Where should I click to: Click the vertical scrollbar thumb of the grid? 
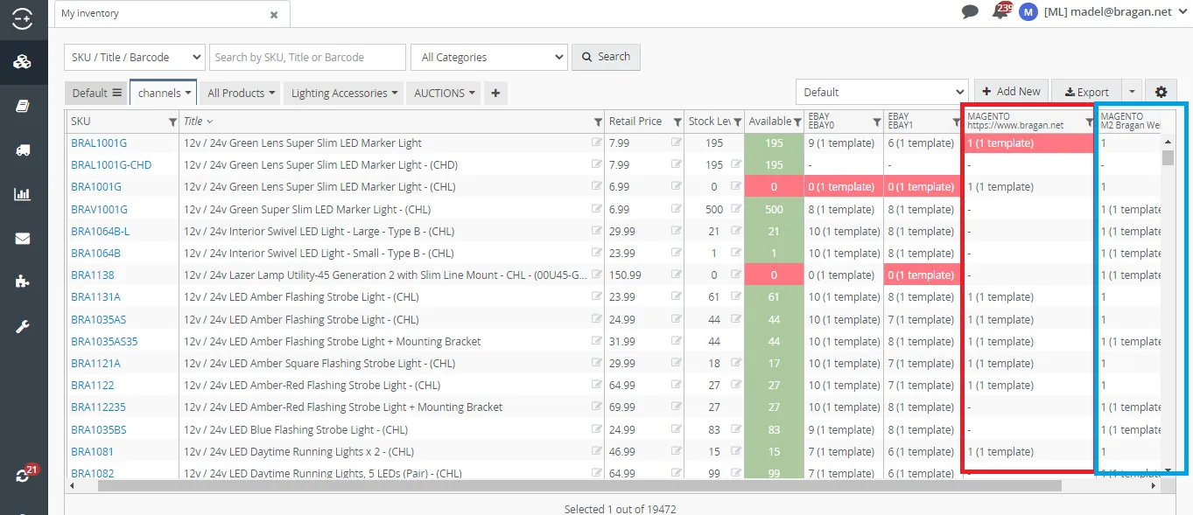1168,157
